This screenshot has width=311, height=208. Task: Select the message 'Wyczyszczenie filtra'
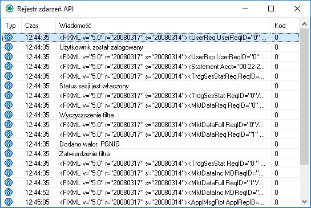87,115
